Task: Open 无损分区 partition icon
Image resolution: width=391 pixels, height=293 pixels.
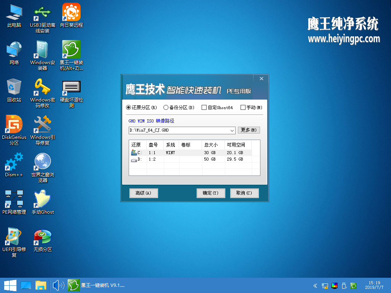Action: click(42, 240)
